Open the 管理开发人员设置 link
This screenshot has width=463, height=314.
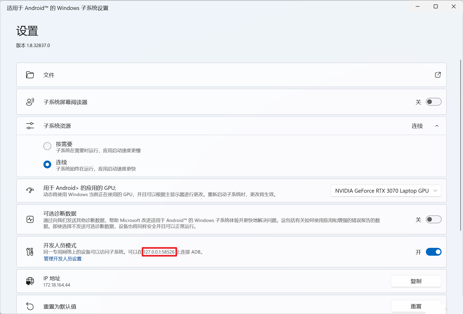63,259
